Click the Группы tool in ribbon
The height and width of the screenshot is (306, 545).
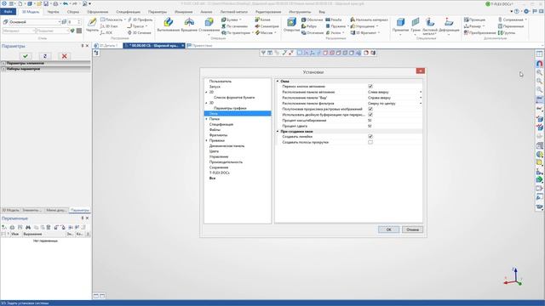(x=507, y=33)
